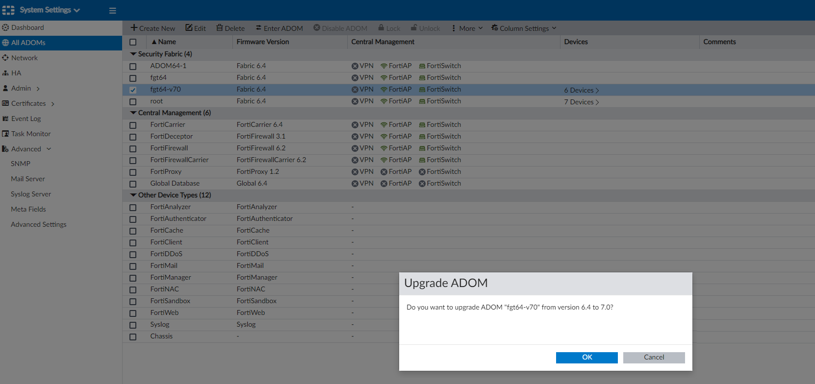Open the Column Settings dropdown arrow

(x=554, y=28)
